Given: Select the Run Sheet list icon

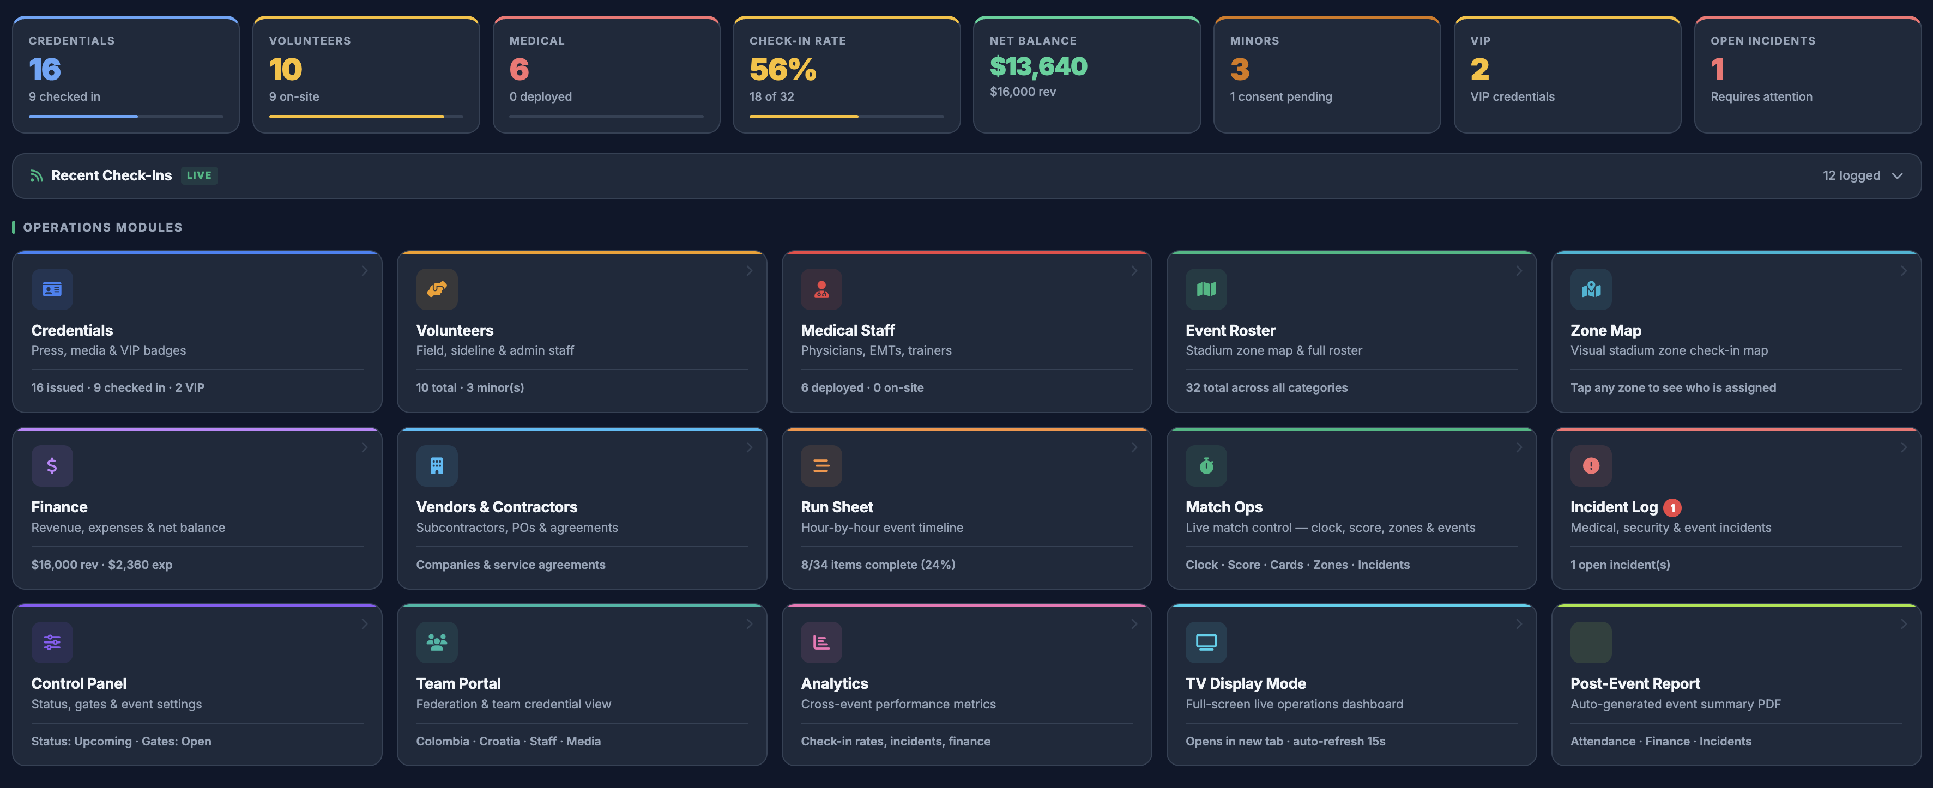Looking at the screenshot, I should [x=821, y=465].
